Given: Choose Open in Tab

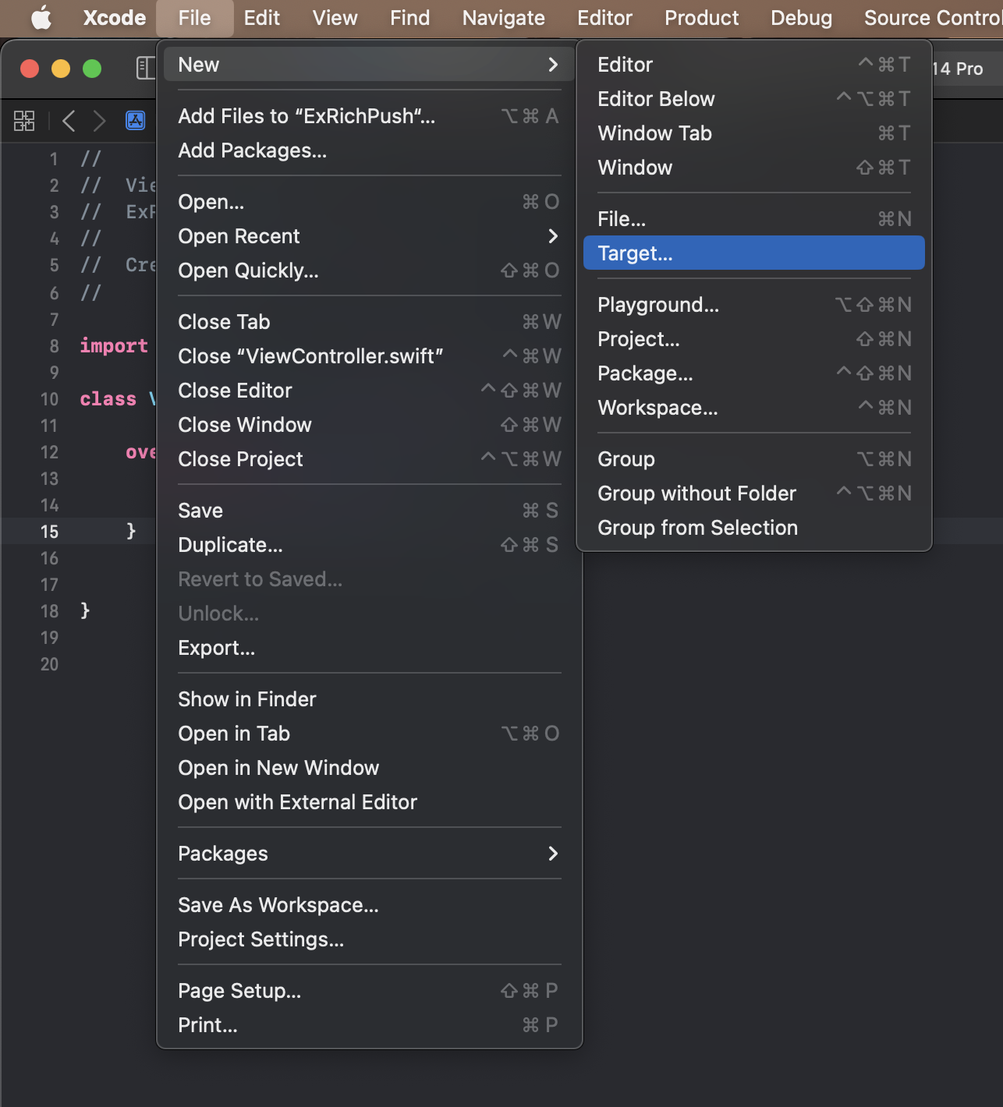Looking at the screenshot, I should pyautogui.click(x=369, y=734).
